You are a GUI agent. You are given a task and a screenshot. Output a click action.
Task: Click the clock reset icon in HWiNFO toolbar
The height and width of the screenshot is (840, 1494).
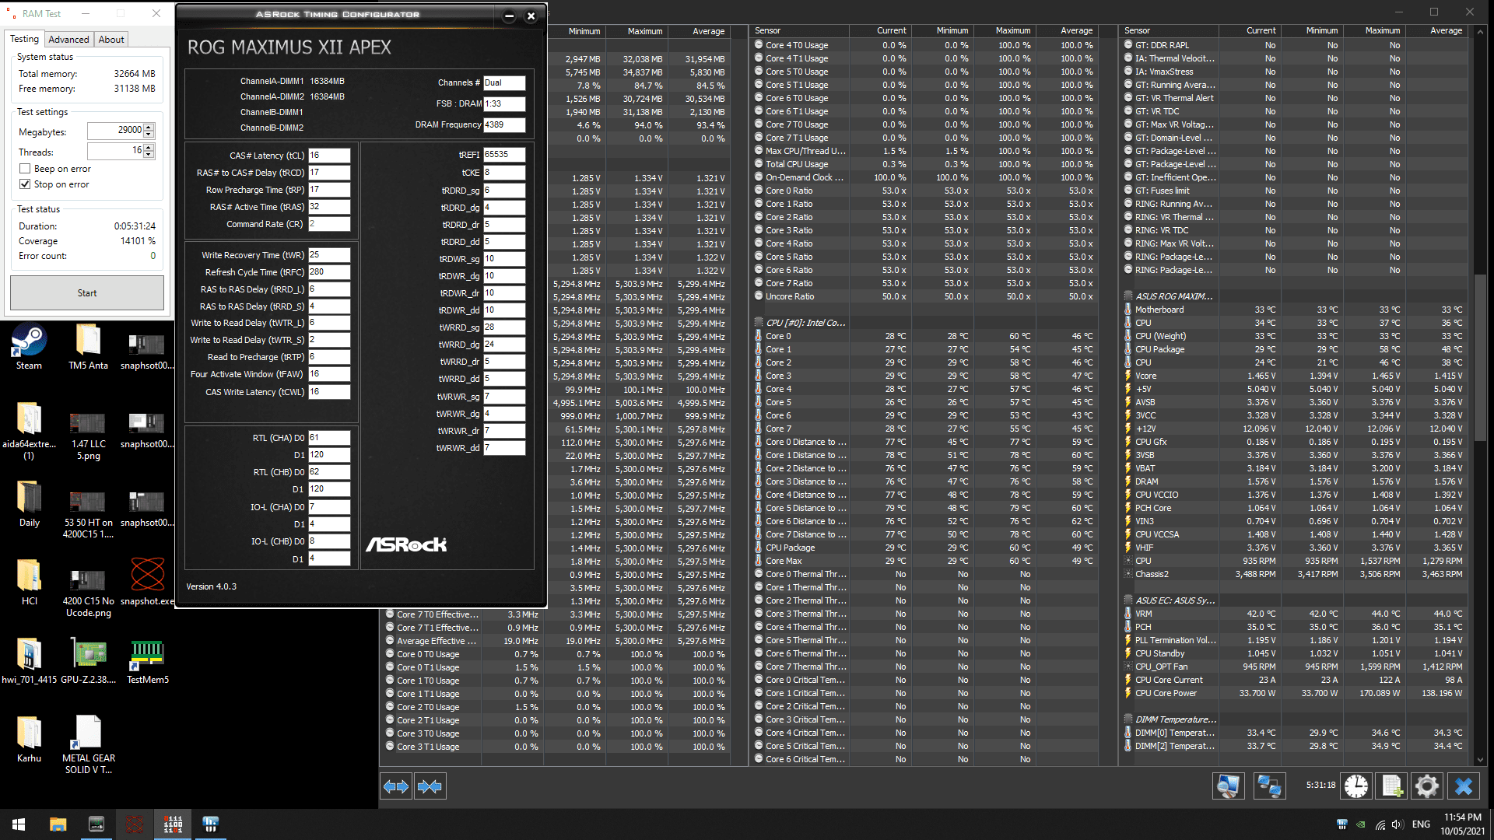1356,786
